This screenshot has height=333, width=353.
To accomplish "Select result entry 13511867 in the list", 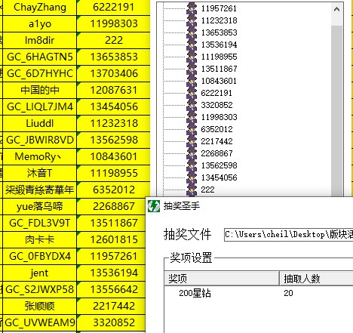I will 219,69.
